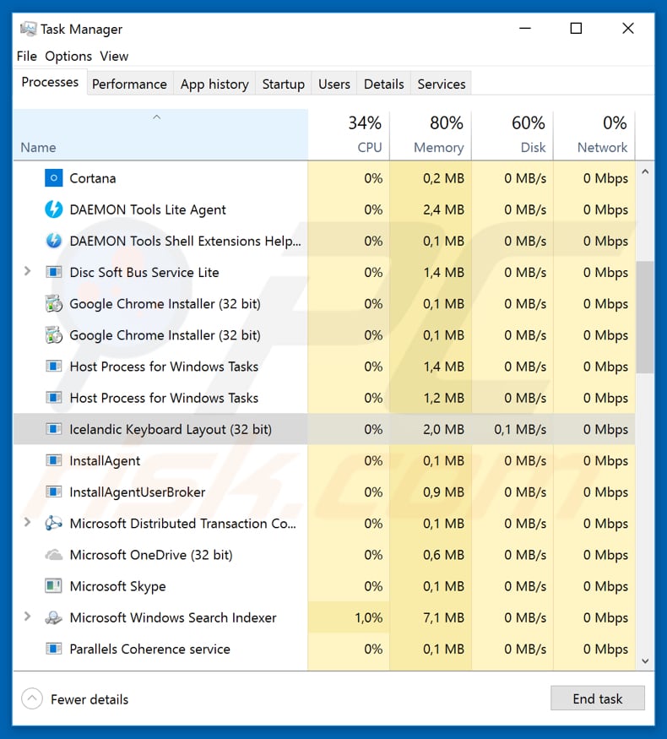667x739 pixels.
Task: Click the Fewer details label
Action: pyautogui.click(x=89, y=699)
